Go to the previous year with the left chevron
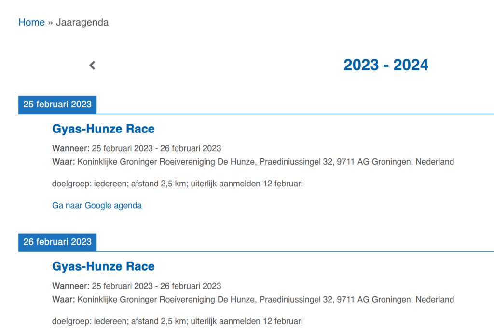The width and height of the screenshot is (494, 329). coord(92,66)
